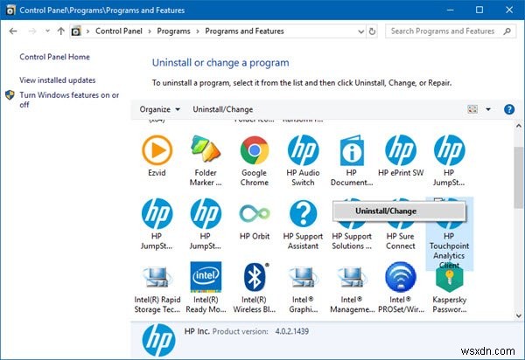The width and height of the screenshot is (525, 360).
Task: Open the view options dropdown arrow
Action: point(488,109)
